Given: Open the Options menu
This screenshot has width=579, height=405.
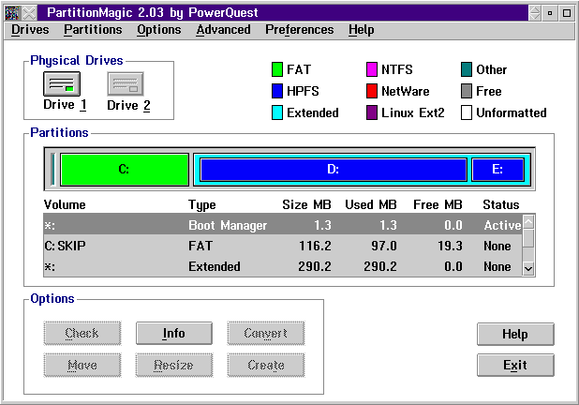Looking at the screenshot, I should 159,30.
